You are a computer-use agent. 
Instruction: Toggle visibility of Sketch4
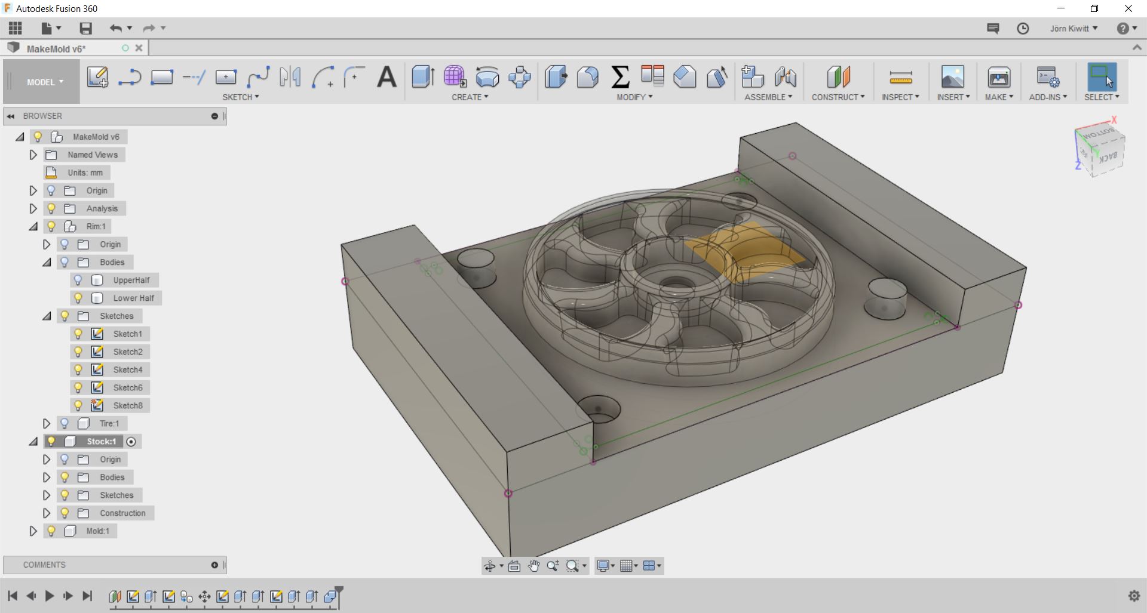coord(78,369)
